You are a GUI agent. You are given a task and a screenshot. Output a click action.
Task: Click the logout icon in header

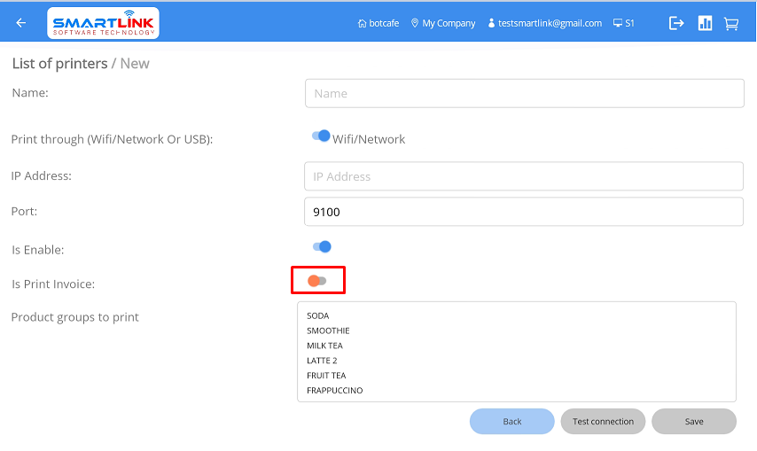[676, 24]
